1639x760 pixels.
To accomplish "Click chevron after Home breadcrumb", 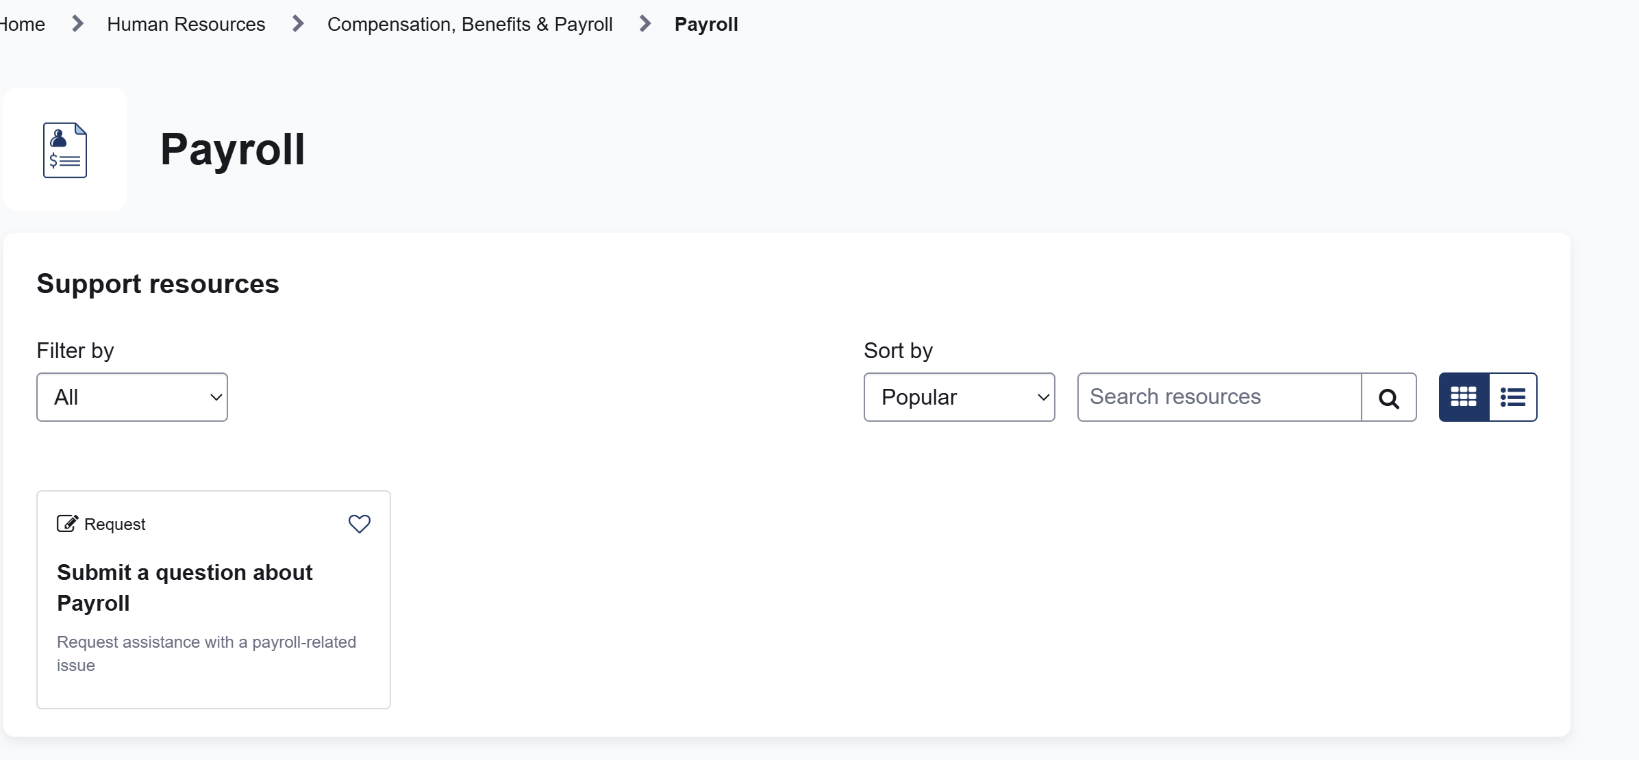I will [x=77, y=24].
